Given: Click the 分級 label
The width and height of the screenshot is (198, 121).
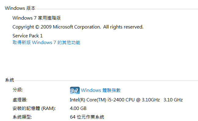Looking at the screenshot, I should click(18, 90).
